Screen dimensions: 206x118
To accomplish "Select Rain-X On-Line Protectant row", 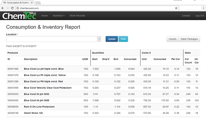I will pyautogui.click(x=103, y=107).
